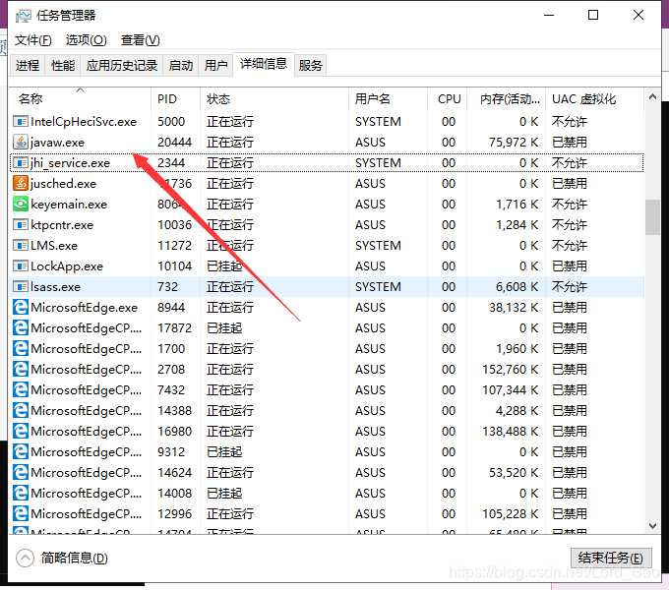Click Edge icon of PID 14624 row
The image size is (669, 590).
20,472
